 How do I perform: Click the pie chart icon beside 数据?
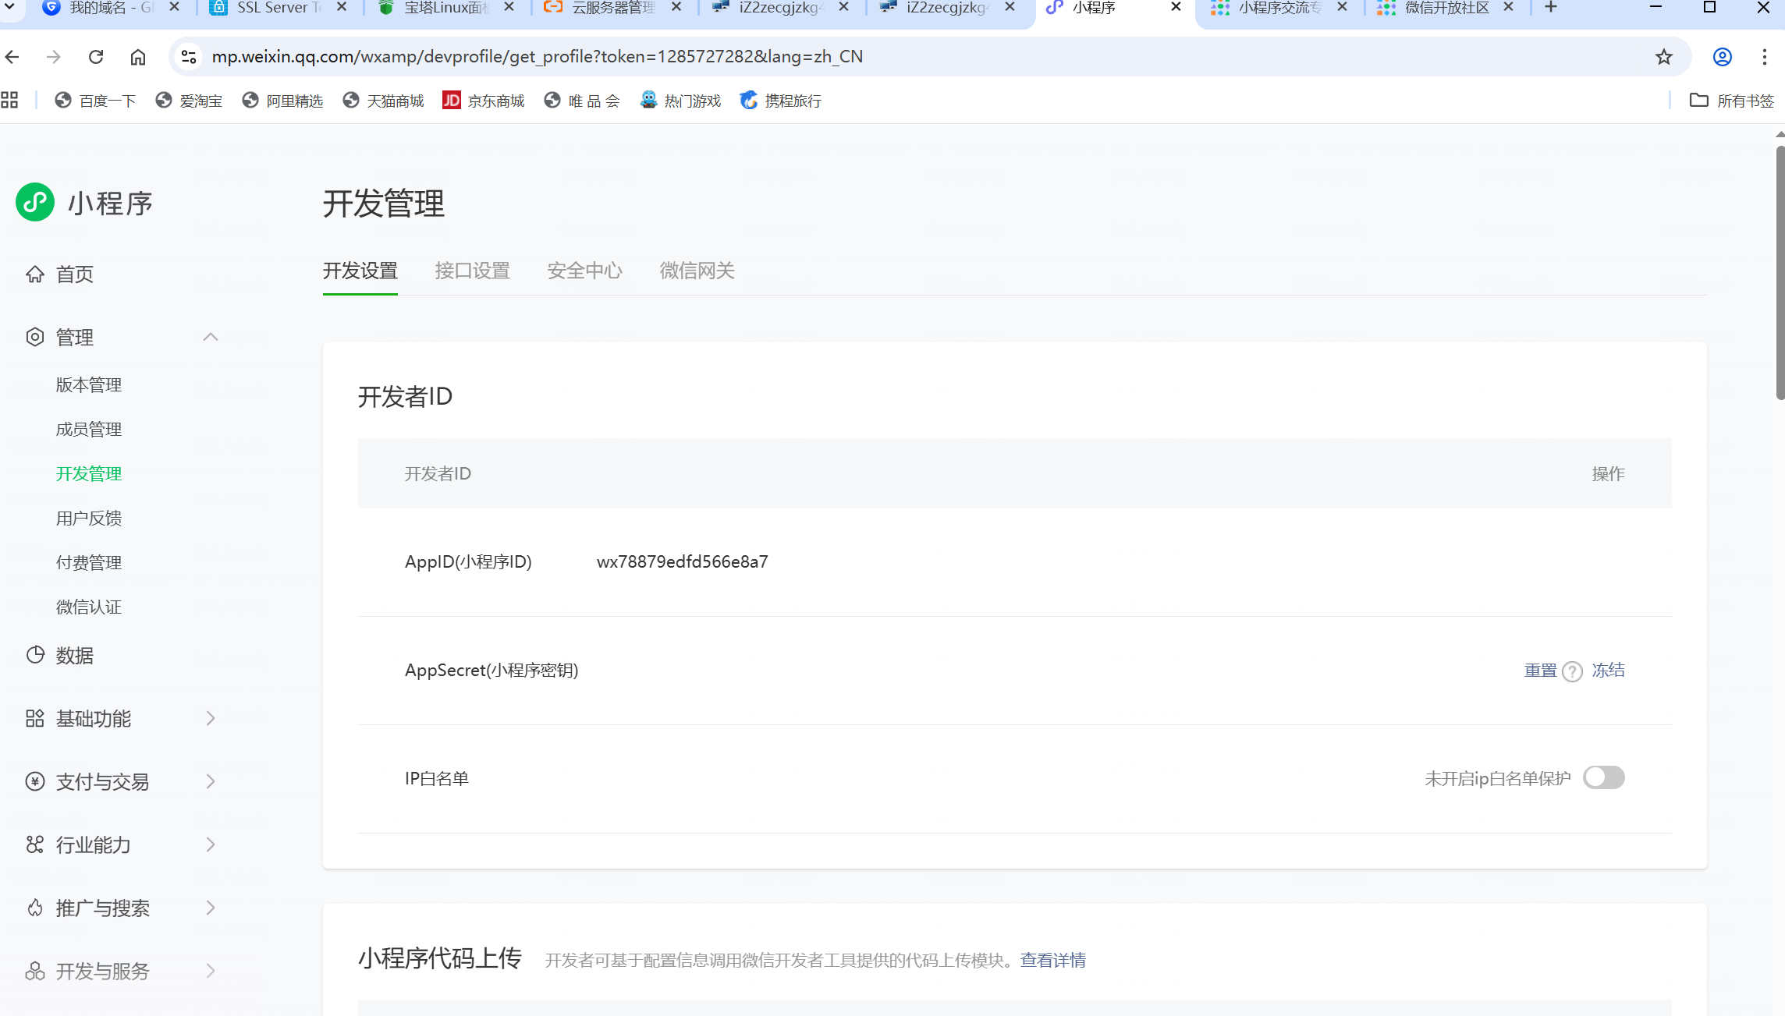(35, 655)
